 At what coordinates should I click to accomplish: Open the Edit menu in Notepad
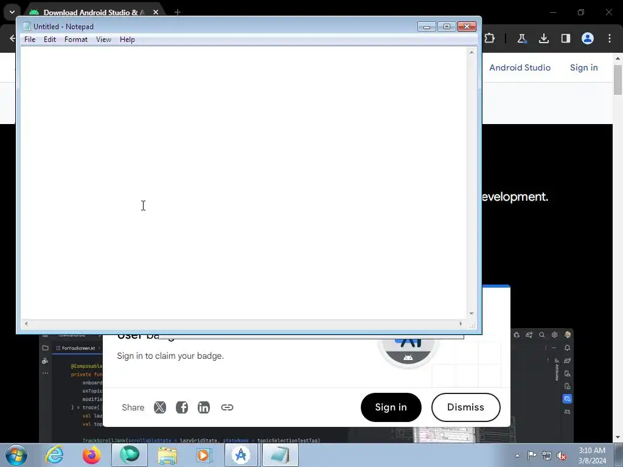(50, 40)
